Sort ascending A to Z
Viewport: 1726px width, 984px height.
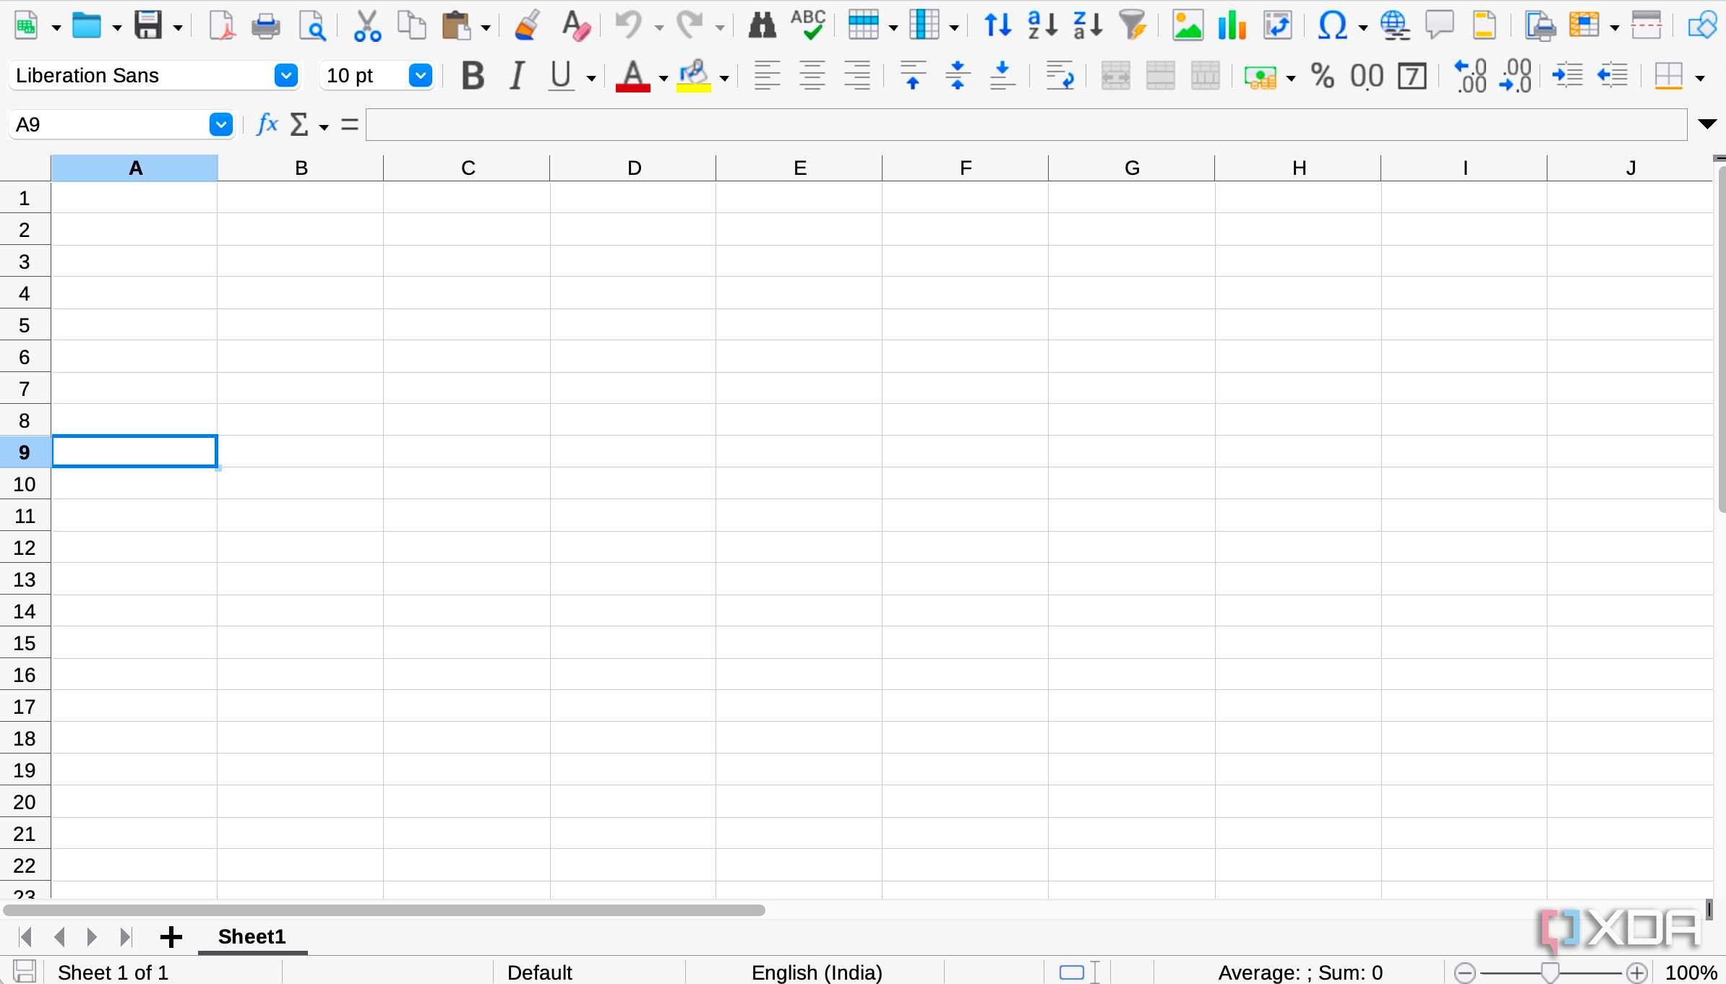point(1043,27)
